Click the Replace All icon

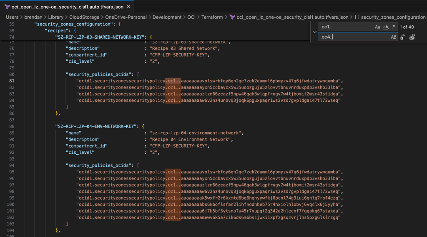412,37
